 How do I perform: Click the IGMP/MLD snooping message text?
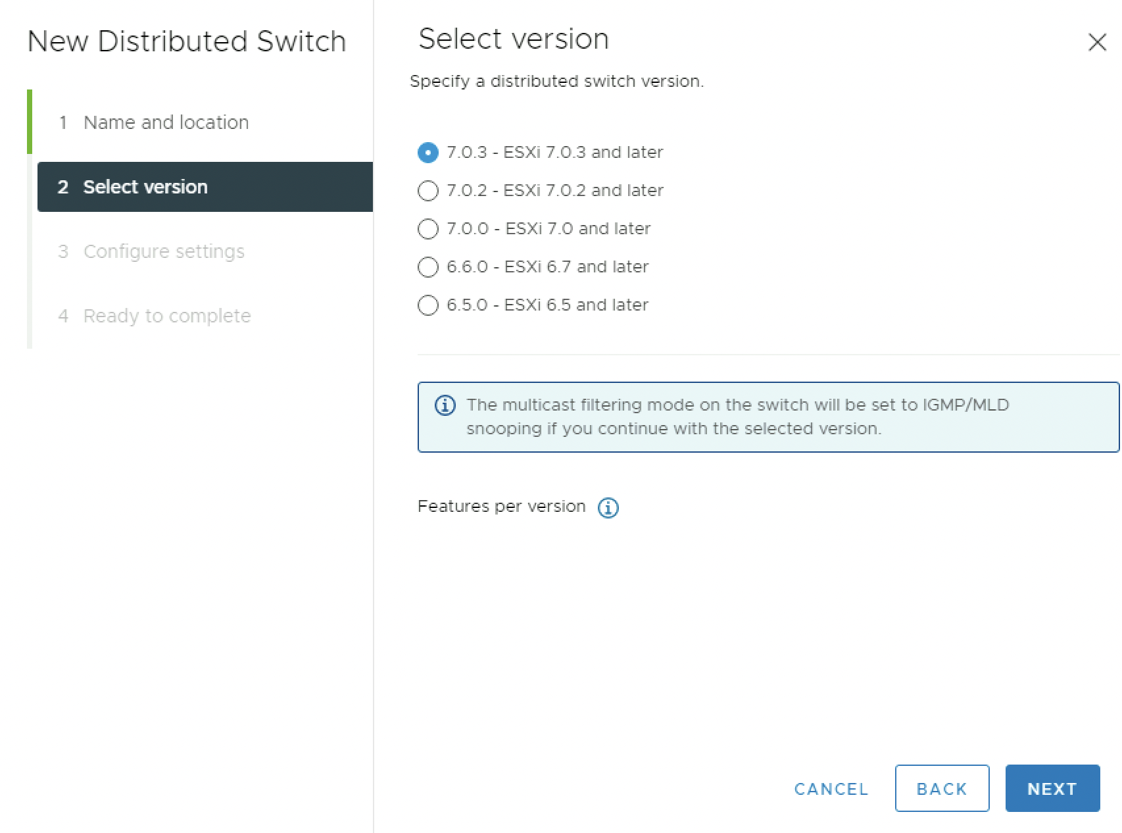tap(737, 416)
